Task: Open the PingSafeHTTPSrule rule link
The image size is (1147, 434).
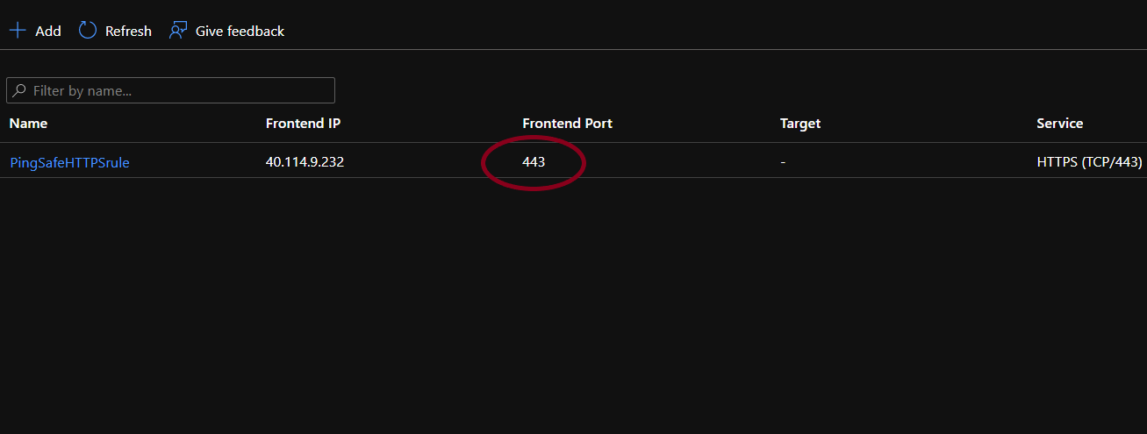Action: point(69,162)
